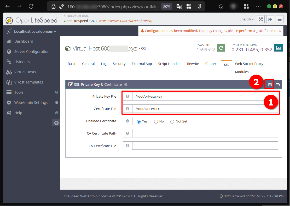Open help tooltip for Certificate File
This screenshot has height=206, width=290.
coord(127,109)
